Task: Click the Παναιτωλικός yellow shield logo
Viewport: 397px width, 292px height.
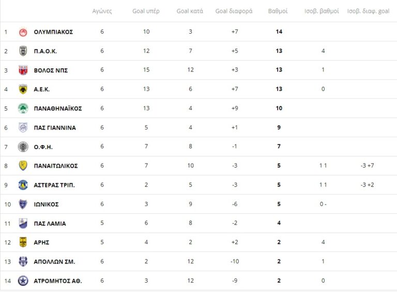Action: click(x=23, y=166)
